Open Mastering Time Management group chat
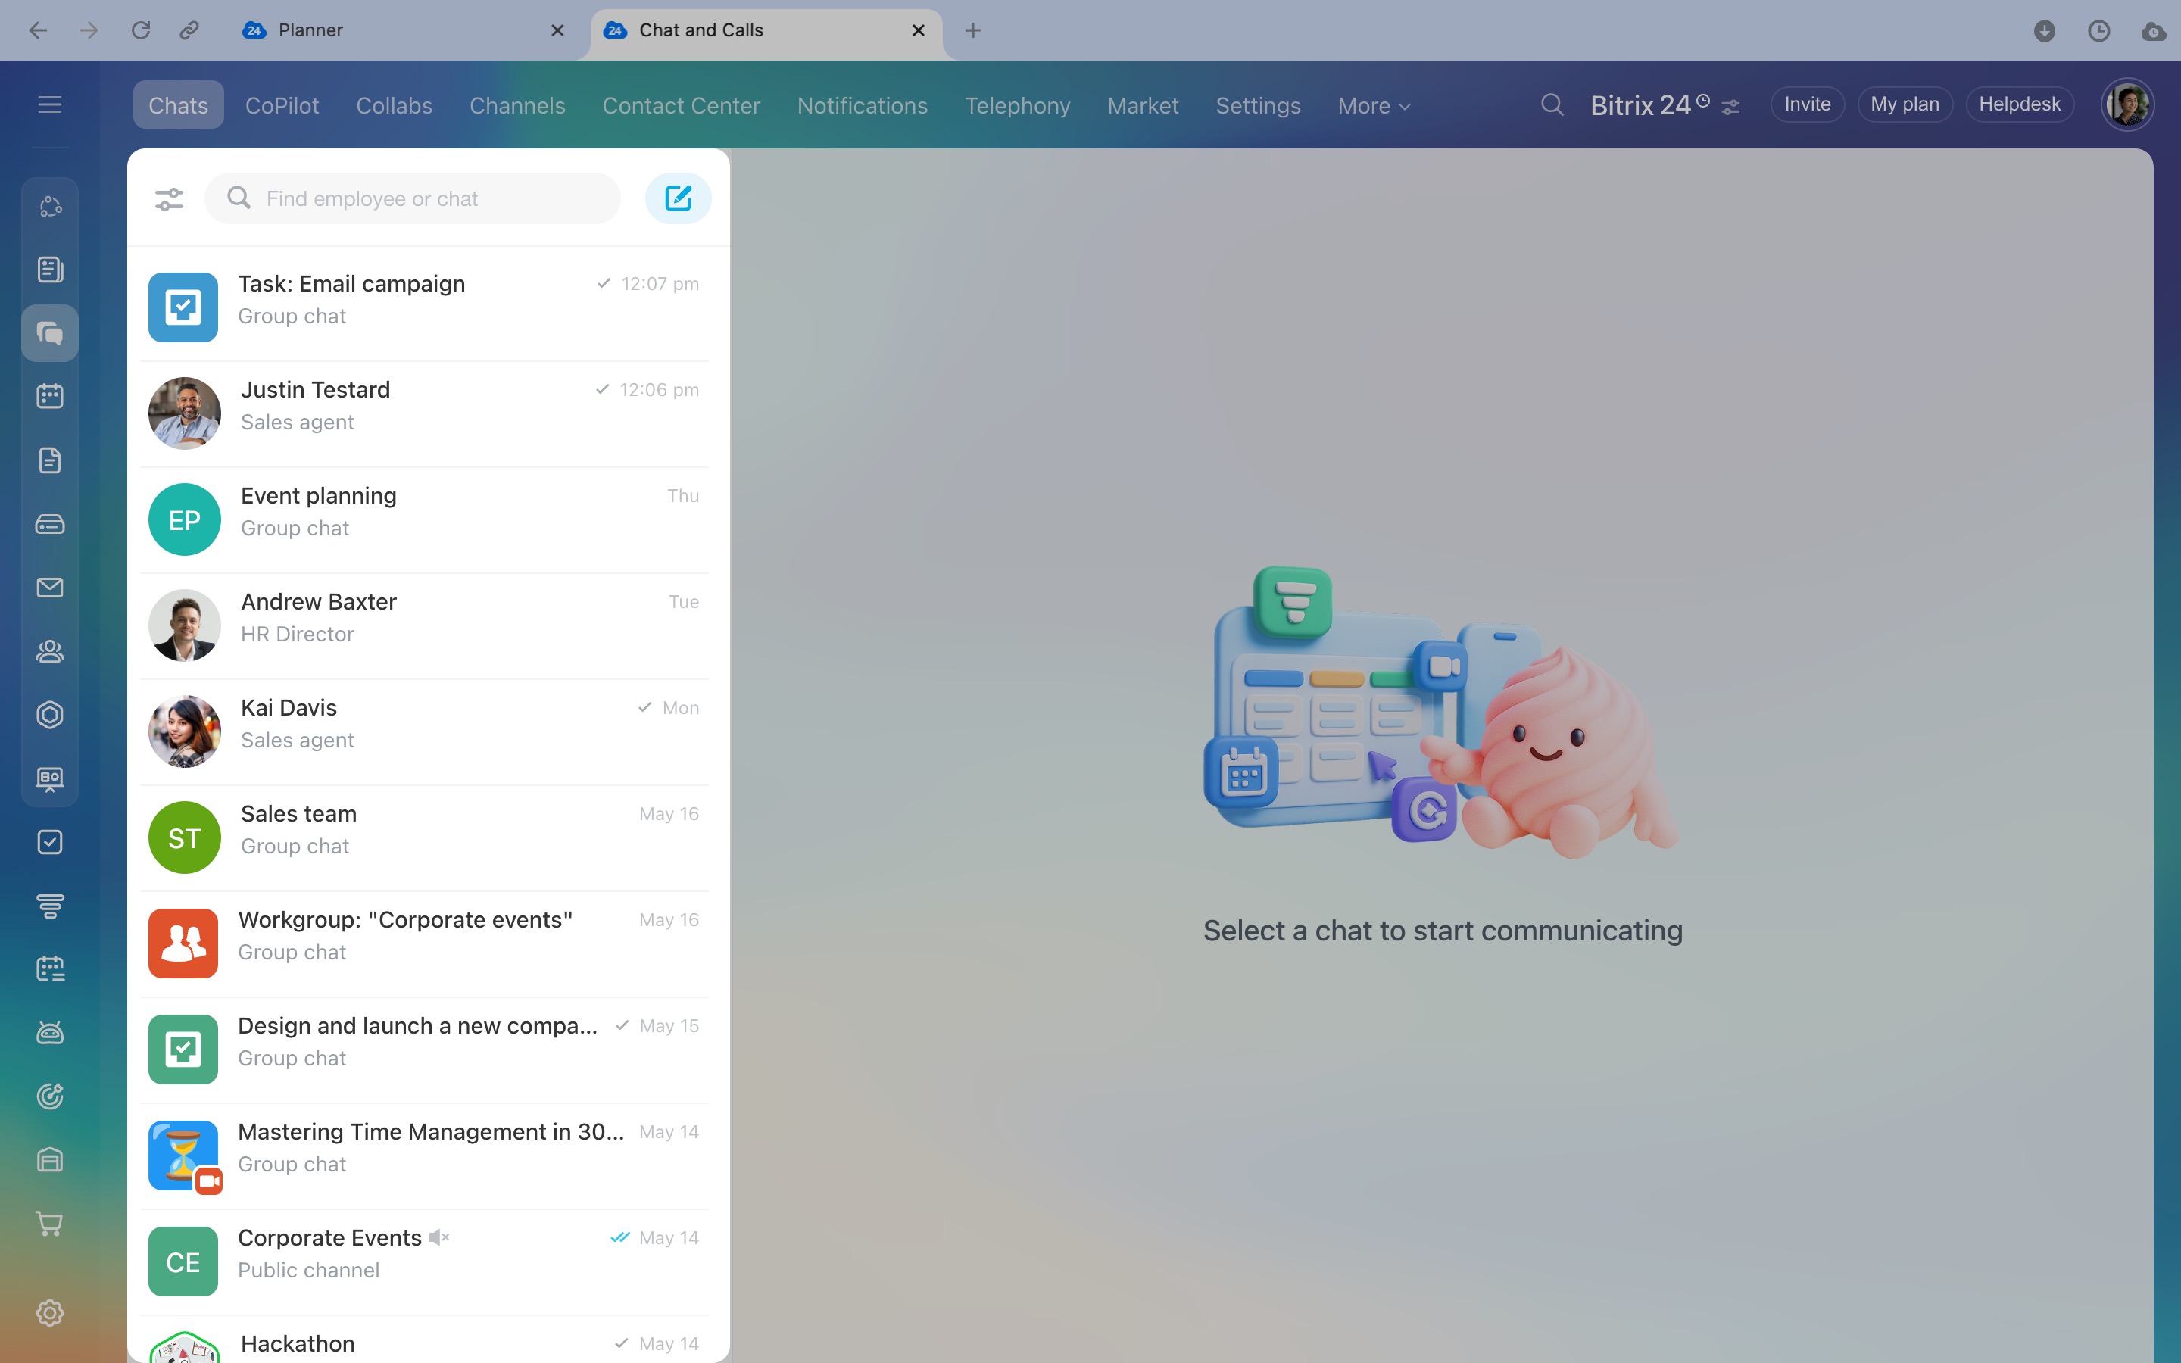The image size is (2181, 1363). tap(425, 1156)
